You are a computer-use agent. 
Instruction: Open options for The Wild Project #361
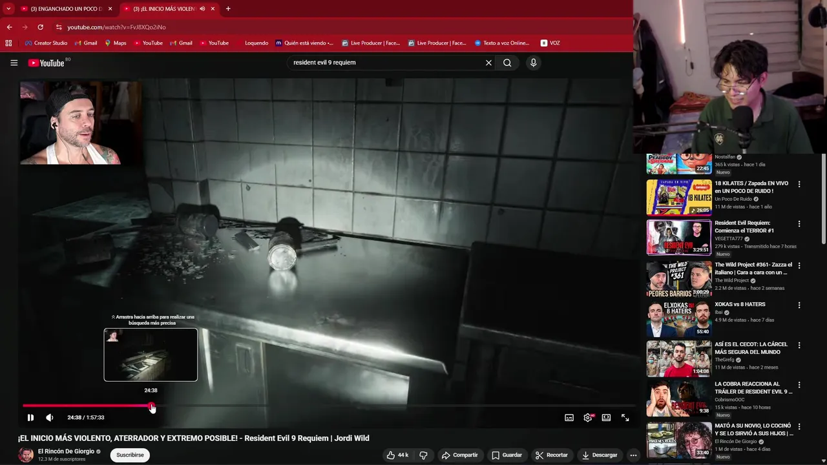click(799, 265)
